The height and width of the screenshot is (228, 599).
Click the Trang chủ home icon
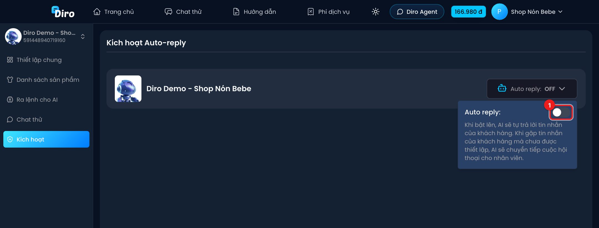tap(97, 12)
